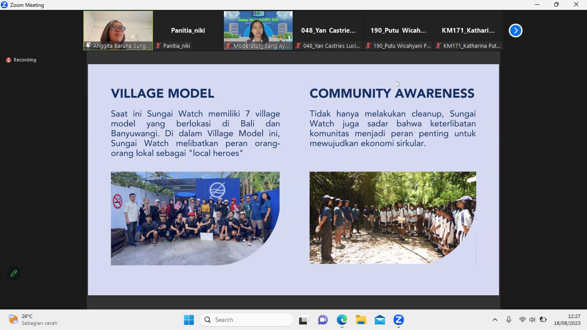This screenshot has width=587, height=330.
Task: Select the 048_Yan Castries participant tile
Action: [x=328, y=31]
